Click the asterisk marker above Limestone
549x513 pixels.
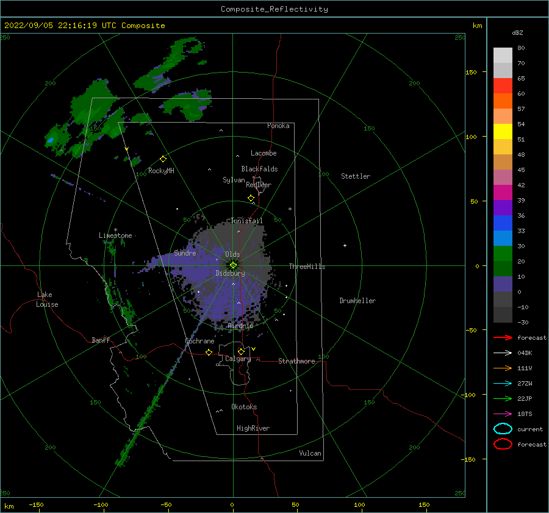coord(115,230)
